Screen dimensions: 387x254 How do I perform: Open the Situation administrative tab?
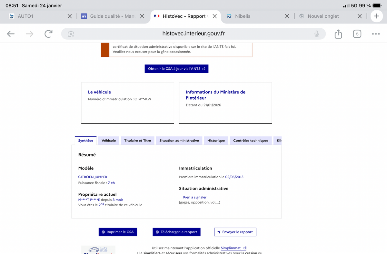pos(179,141)
